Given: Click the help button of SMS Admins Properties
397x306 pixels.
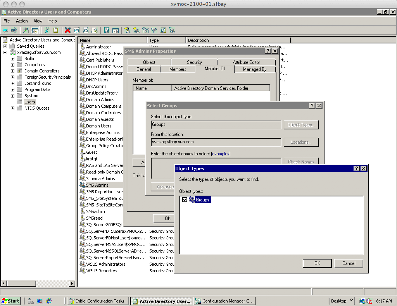Looking at the screenshot, I should [268, 51].
